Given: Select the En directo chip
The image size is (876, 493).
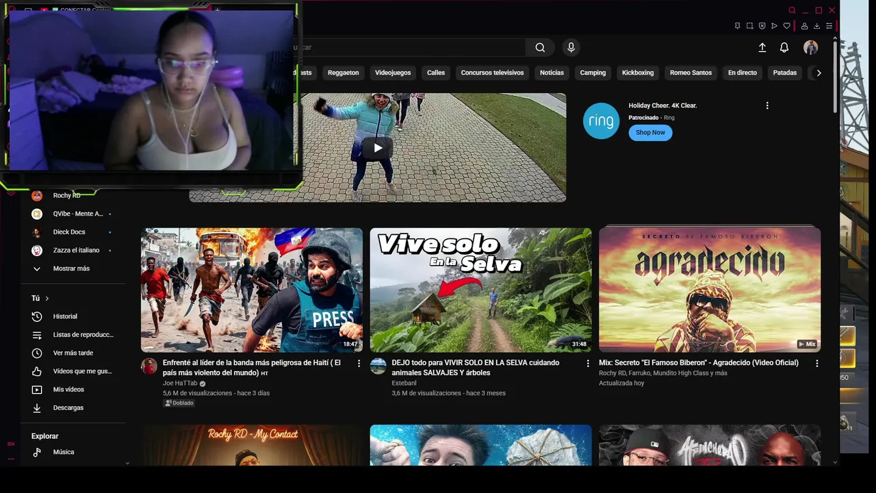Looking at the screenshot, I should pyautogui.click(x=743, y=73).
